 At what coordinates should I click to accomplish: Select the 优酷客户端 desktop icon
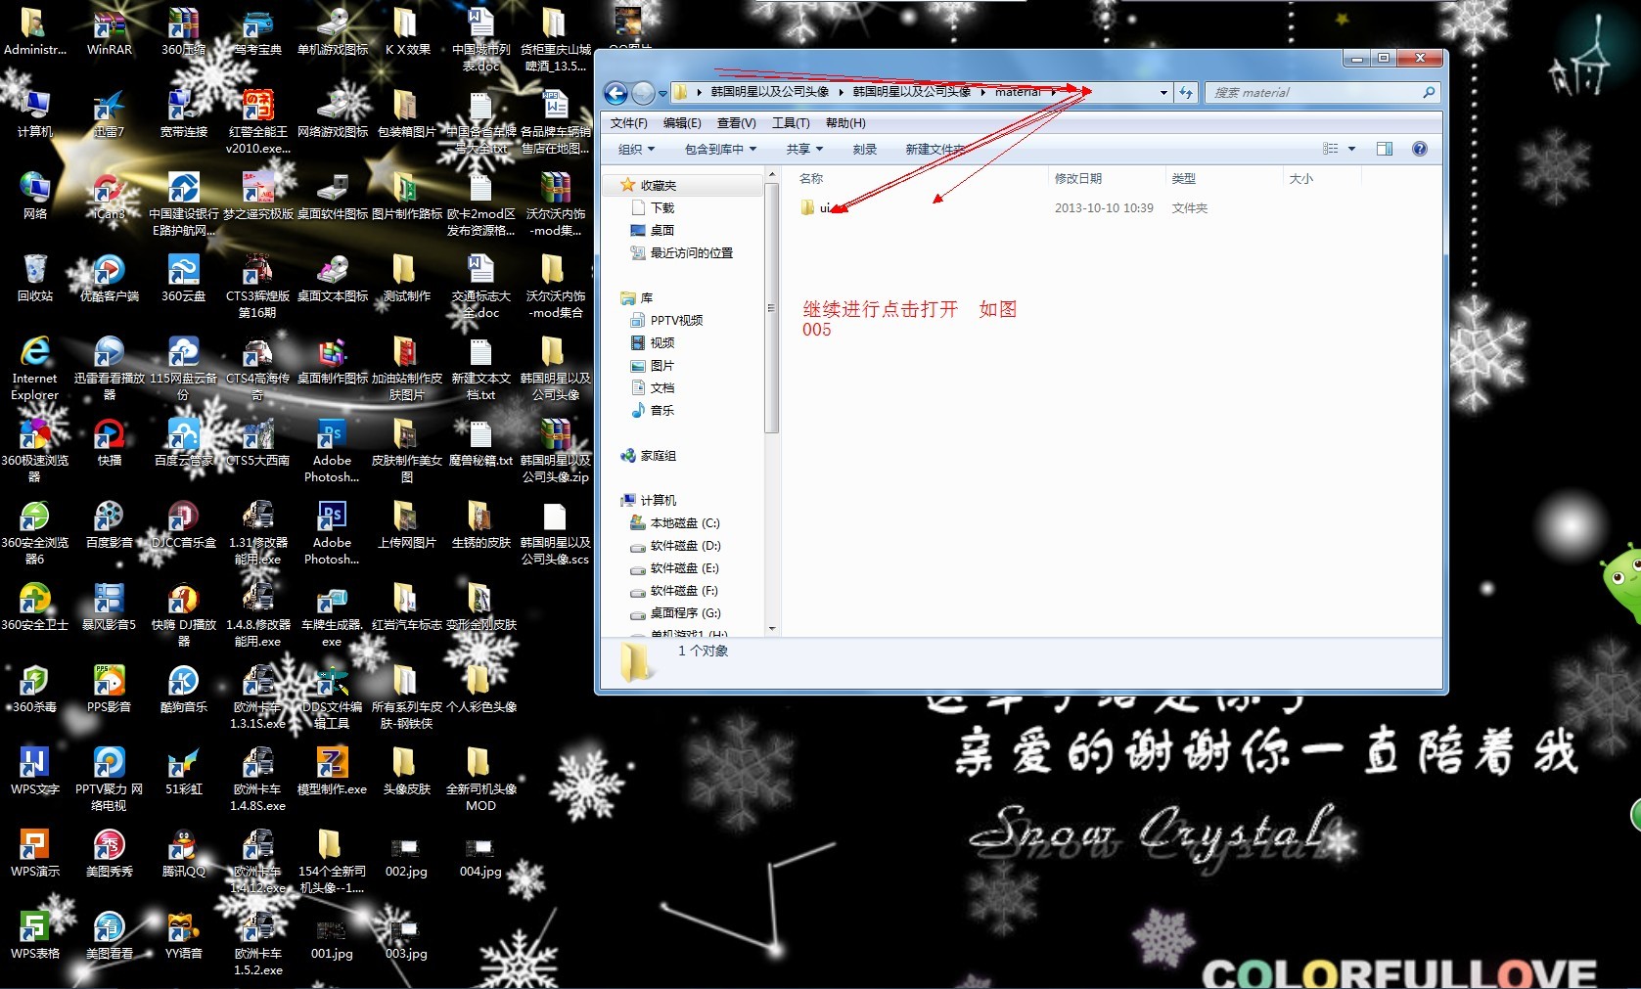pyautogui.click(x=110, y=278)
